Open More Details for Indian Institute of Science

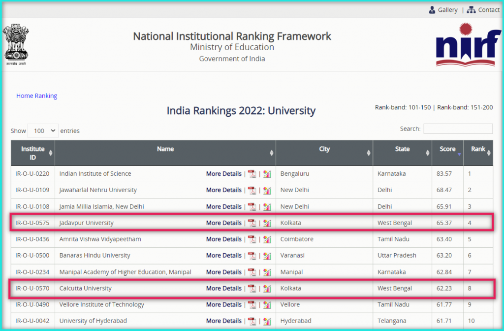click(x=224, y=174)
